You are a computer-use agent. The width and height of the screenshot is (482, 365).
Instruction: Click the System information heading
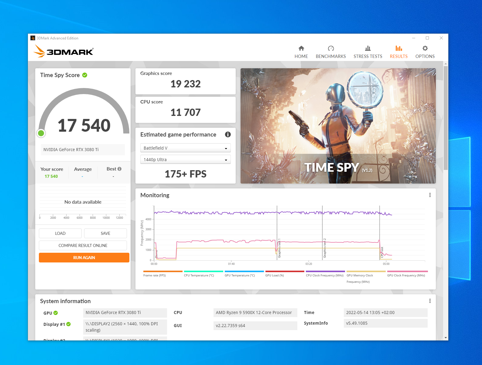(x=65, y=301)
